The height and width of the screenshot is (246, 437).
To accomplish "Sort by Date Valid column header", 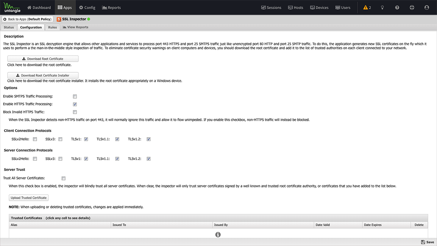I will tap(338, 225).
